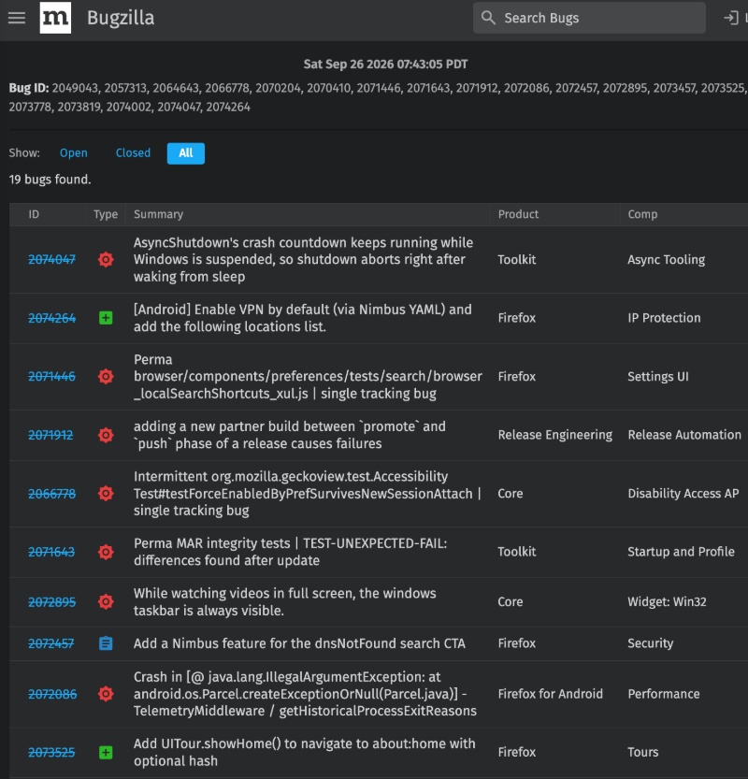
Task: Show only Closed bugs
Action: (x=133, y=153)
